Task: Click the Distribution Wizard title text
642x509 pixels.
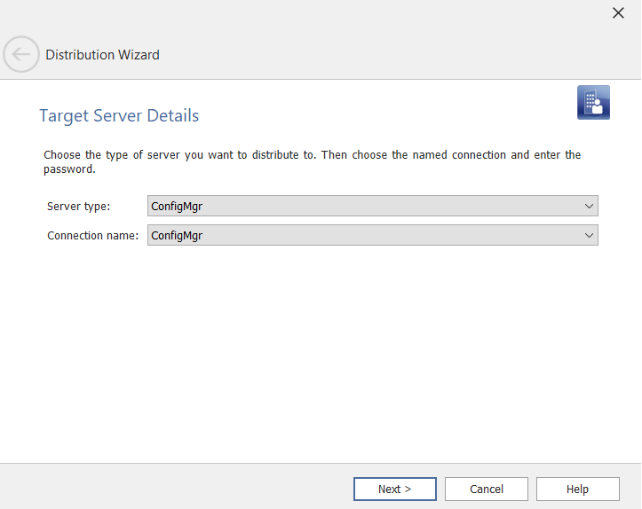Action: [103, 55]
